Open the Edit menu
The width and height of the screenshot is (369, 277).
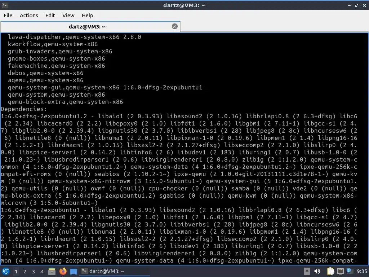[50, 16]
